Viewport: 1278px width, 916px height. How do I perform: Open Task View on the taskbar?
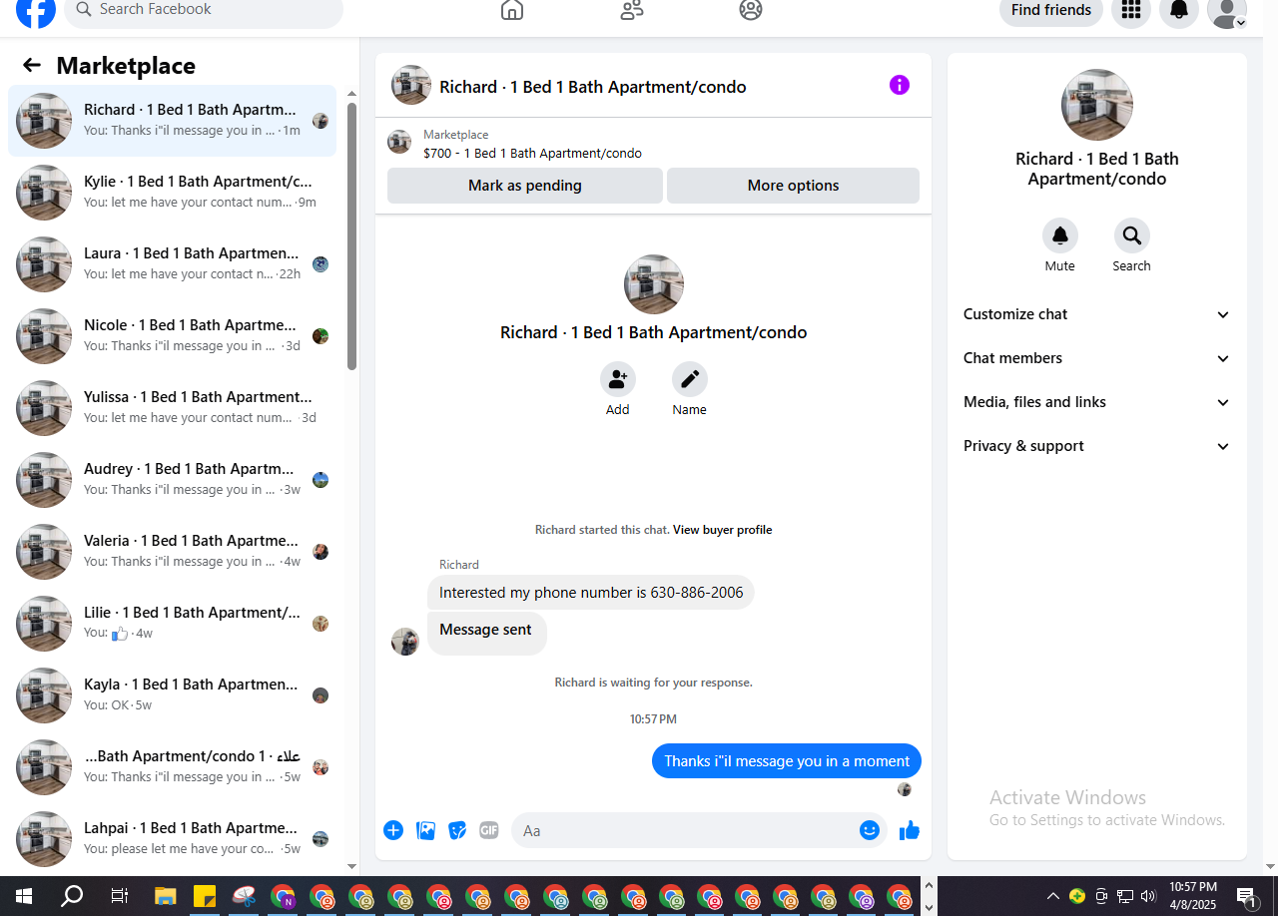click(119, 896)
